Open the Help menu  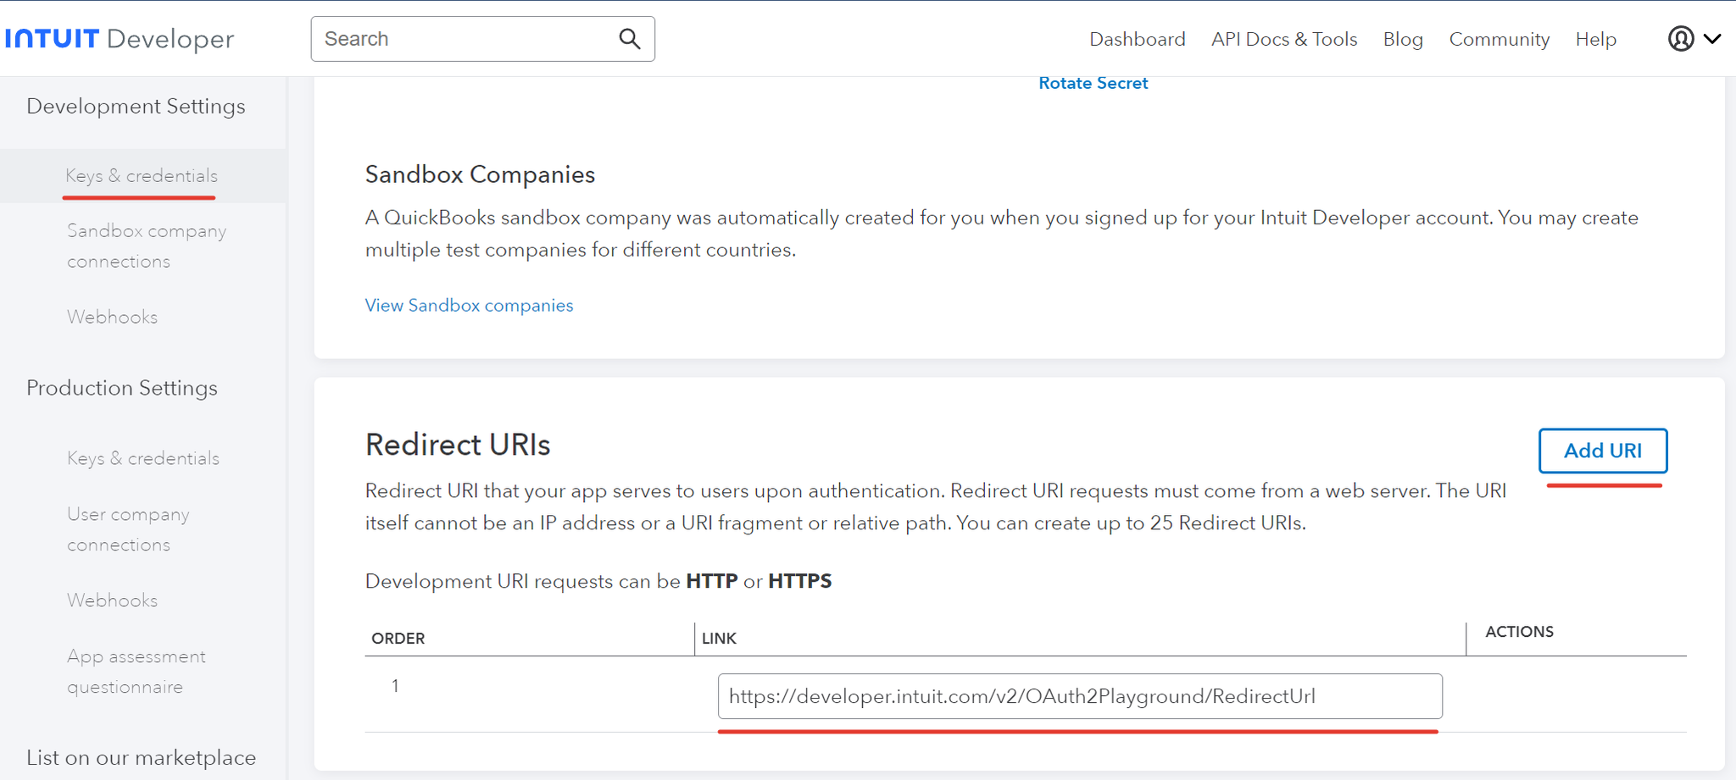(x=1595, y=39)
